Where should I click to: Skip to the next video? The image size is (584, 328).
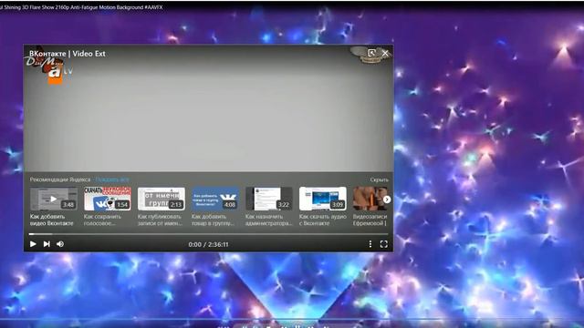click(47, 244)
